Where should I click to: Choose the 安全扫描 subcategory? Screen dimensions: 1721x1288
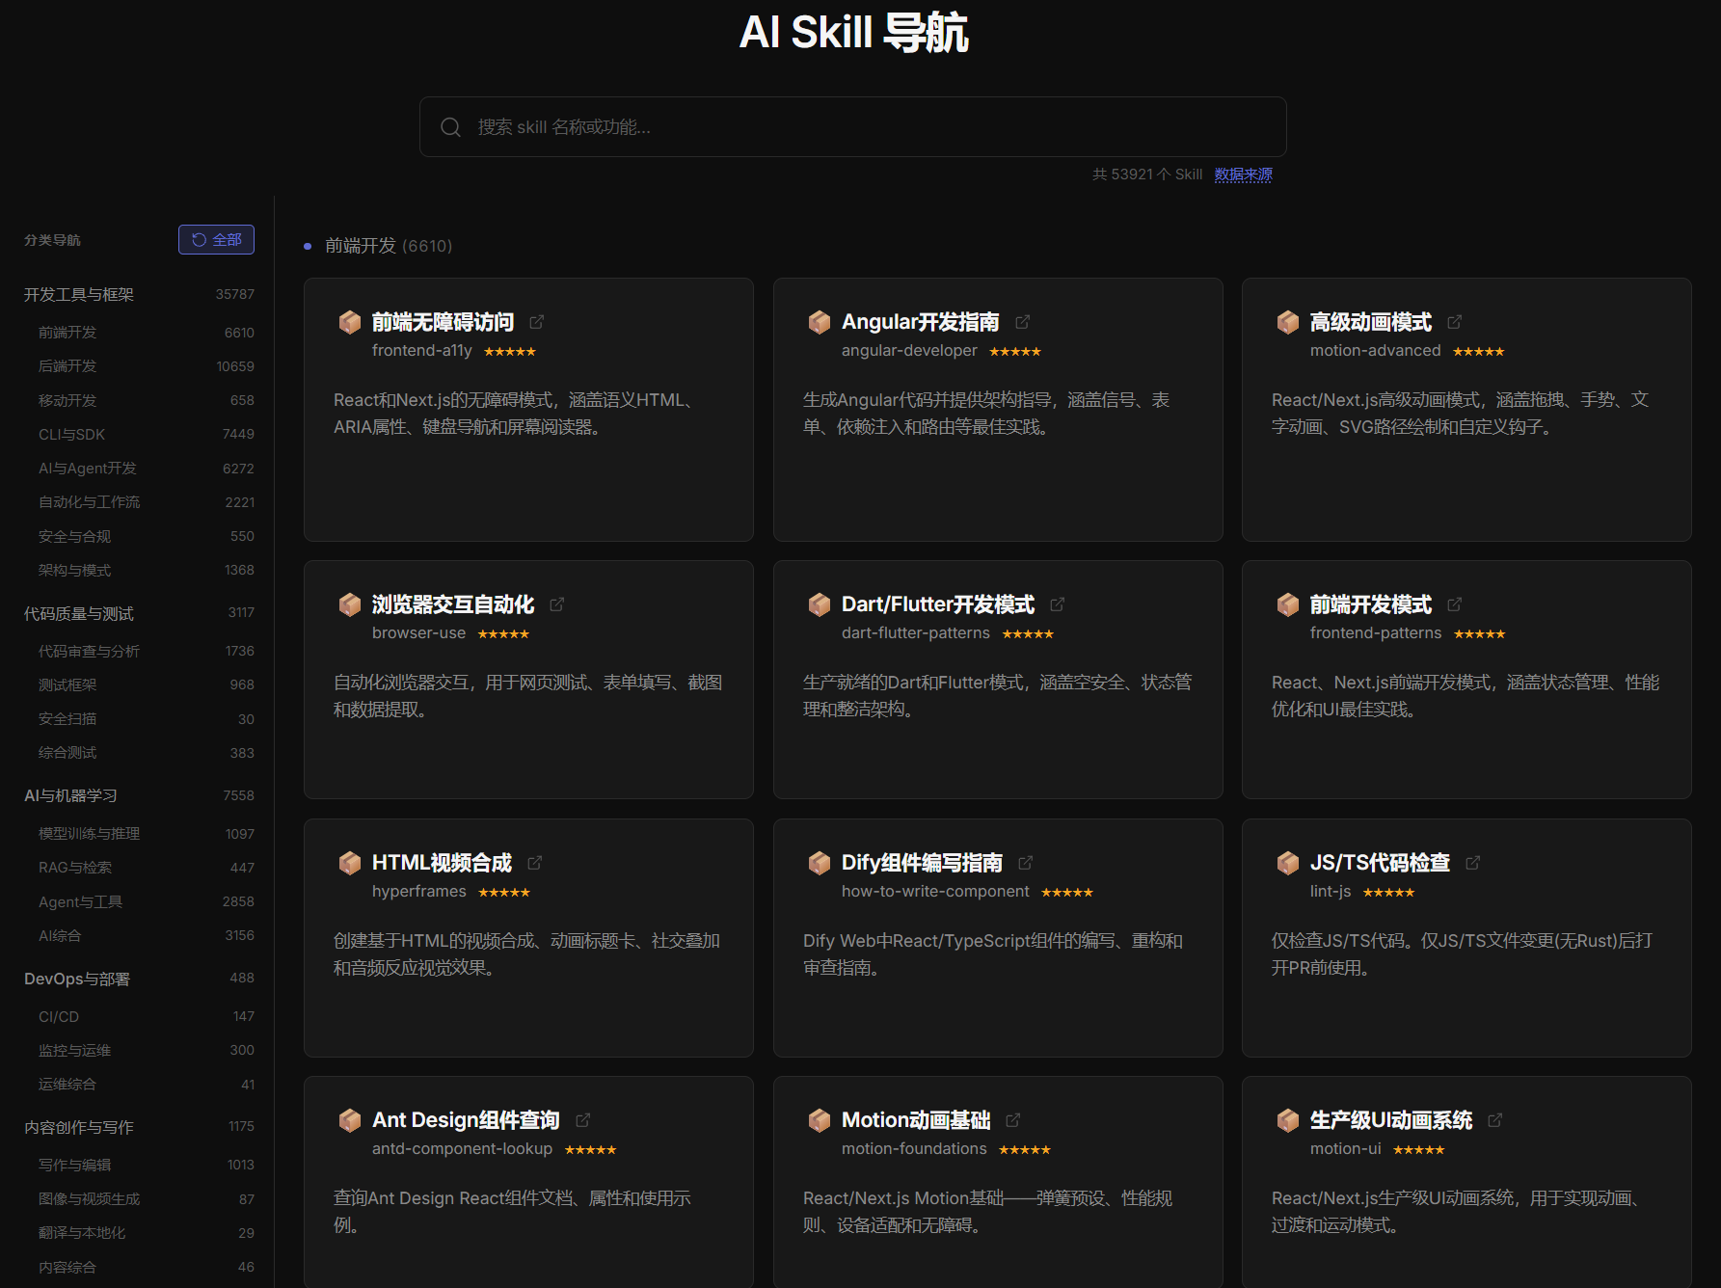tap(145, 719)
